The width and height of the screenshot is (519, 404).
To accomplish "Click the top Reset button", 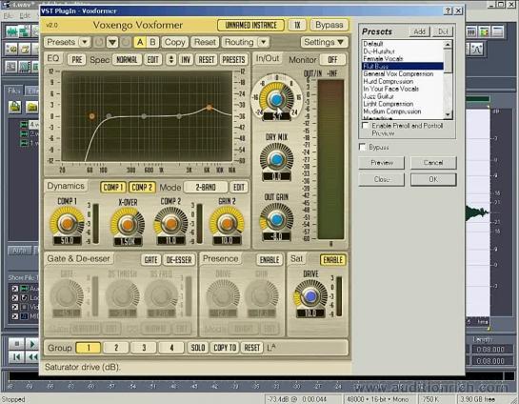I will 205,42.
